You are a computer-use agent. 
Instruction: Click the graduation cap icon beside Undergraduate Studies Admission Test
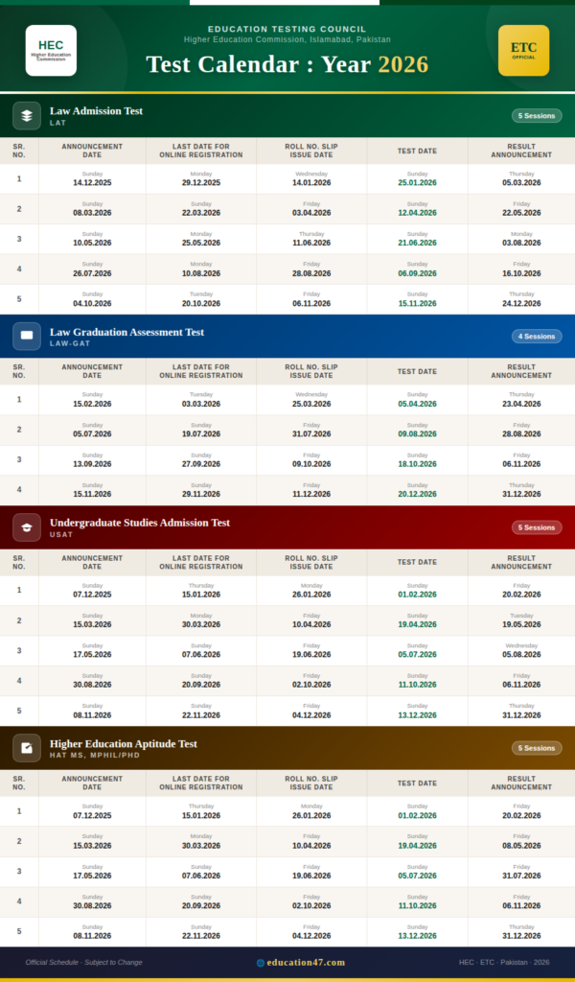(27, 527)
